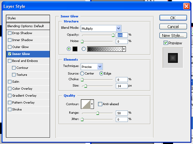Click the black glow color swatch
Viewport: 193px width, 144px height.
coord(75,49)
